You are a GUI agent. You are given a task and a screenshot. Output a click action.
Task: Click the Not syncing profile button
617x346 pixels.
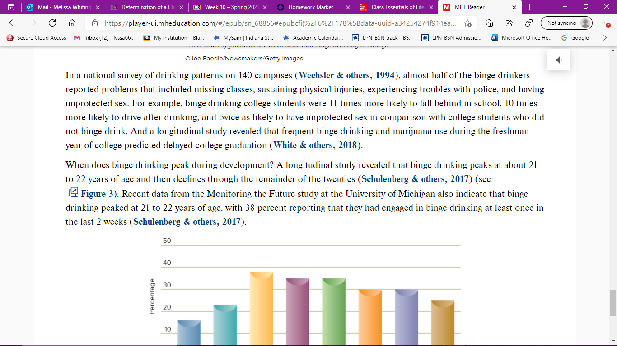[566, 23]
